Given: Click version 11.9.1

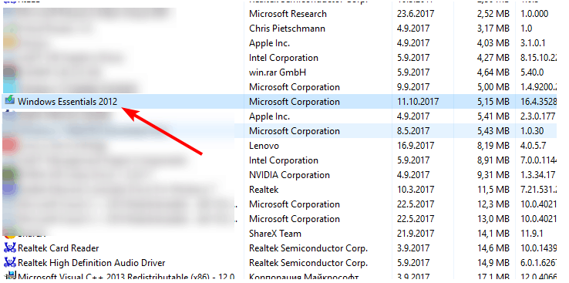Looking at the screenshot, I should (x=532, y=234).
